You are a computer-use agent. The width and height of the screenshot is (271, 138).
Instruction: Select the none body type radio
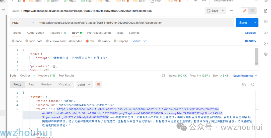click(x=13, y=41)
